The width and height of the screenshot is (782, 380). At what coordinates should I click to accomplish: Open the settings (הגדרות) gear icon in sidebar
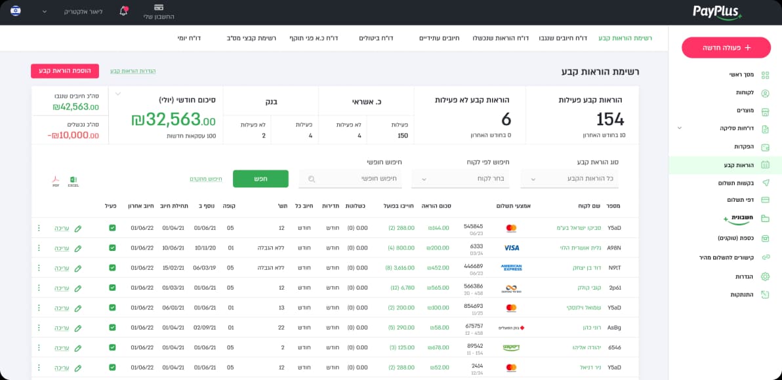765,276
